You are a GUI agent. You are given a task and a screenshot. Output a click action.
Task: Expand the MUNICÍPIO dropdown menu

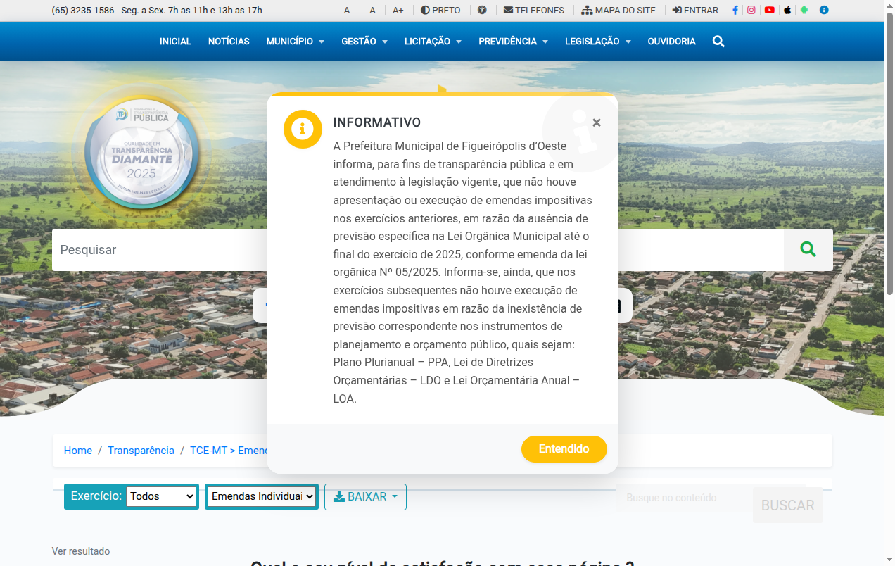[296, 42]
